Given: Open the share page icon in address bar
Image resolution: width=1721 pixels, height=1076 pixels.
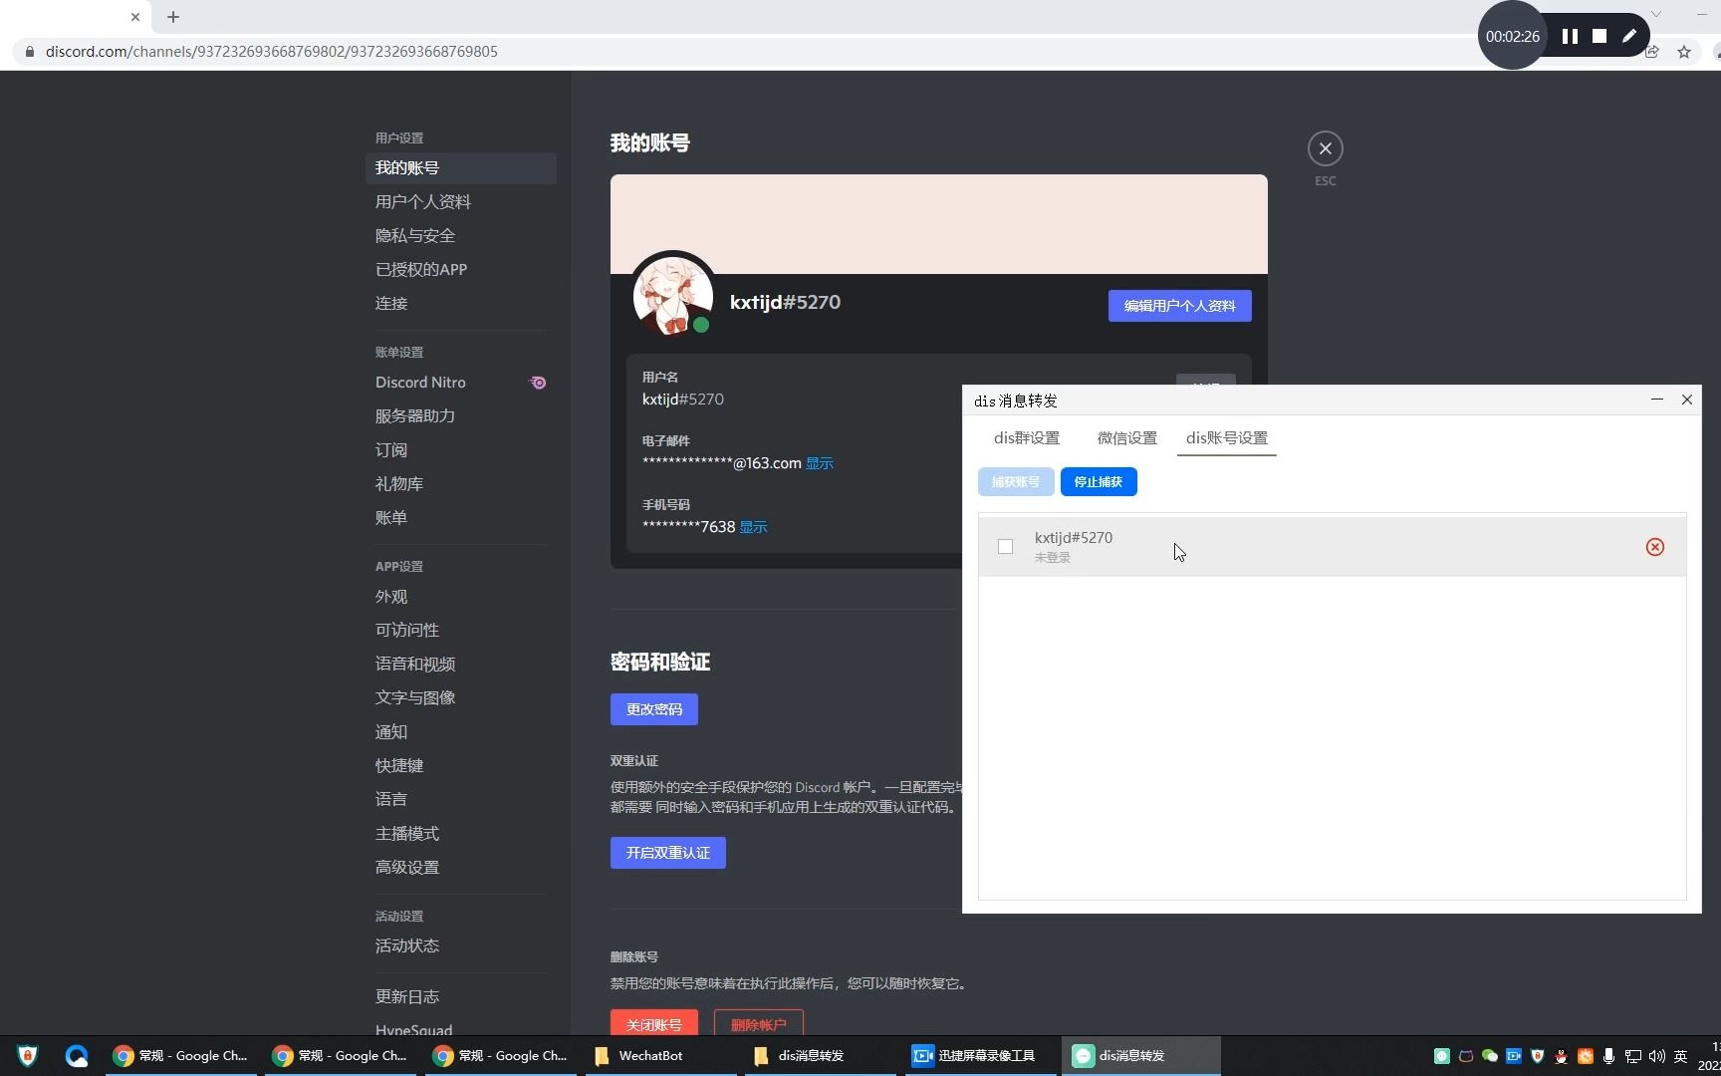Looking at the screenshot, I should 1652,52.
